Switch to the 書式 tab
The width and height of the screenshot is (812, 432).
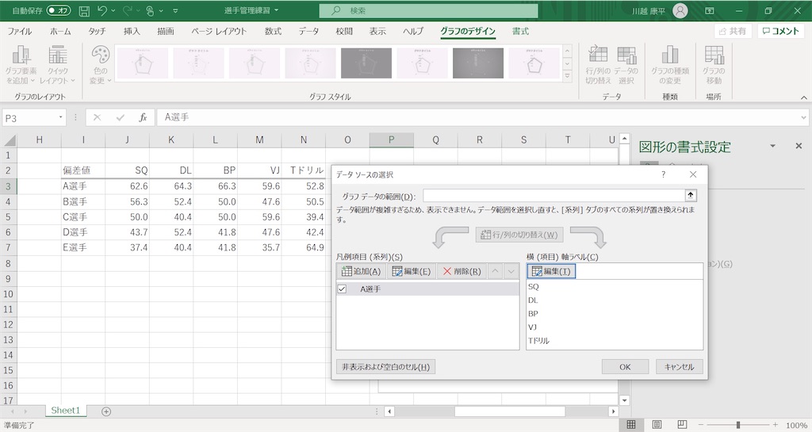(x=520, y=31)
